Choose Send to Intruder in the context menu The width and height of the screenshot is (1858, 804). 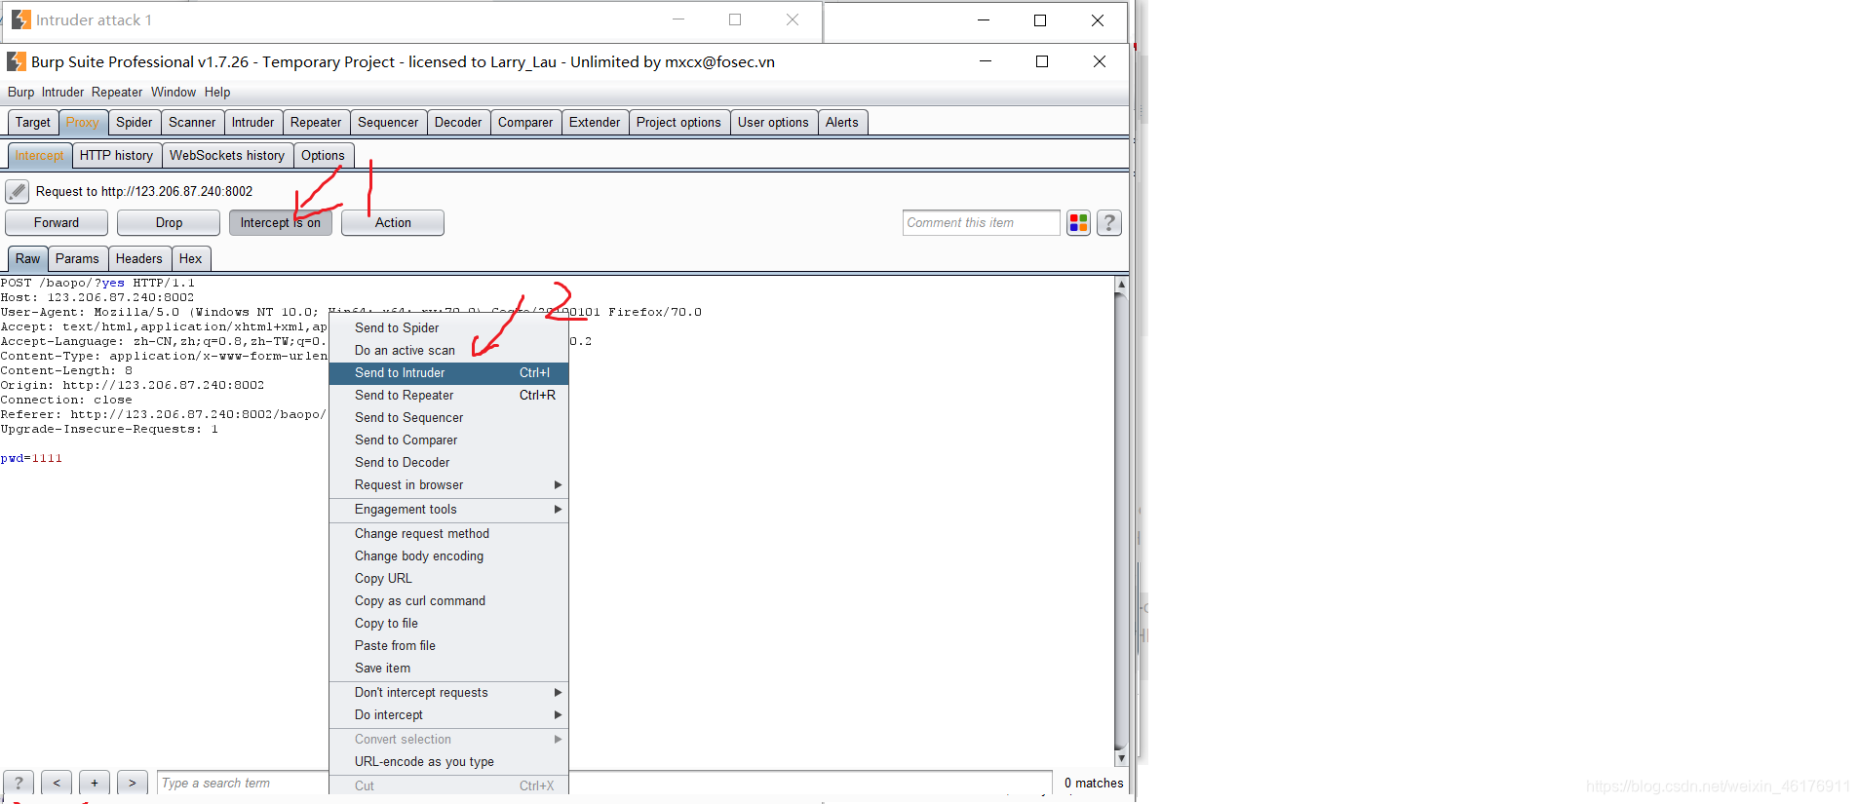point(448,372)
